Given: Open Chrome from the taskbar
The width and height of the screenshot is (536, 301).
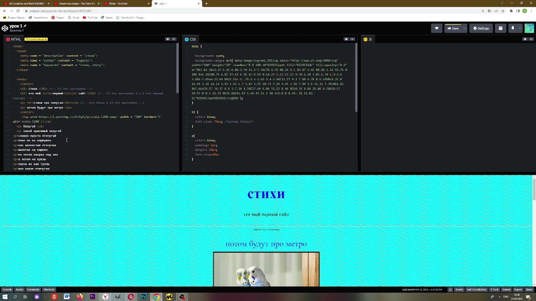Looking at the screenshot, I should point(156,297).
